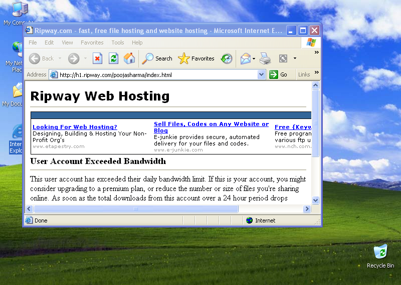Image resolution: width=401 pixels, height=285 pixels.
Task: Open the Favorites menu
Action: 92,42
